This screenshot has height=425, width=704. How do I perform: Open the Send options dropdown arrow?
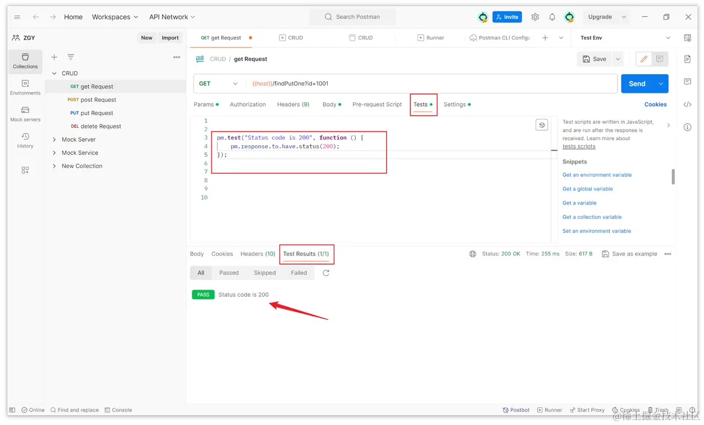[x=661, y=84]
